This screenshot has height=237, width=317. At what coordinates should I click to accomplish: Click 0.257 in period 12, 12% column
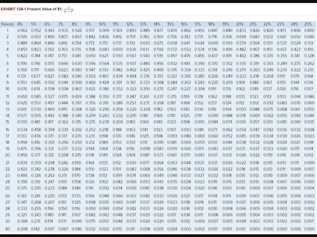131,103
